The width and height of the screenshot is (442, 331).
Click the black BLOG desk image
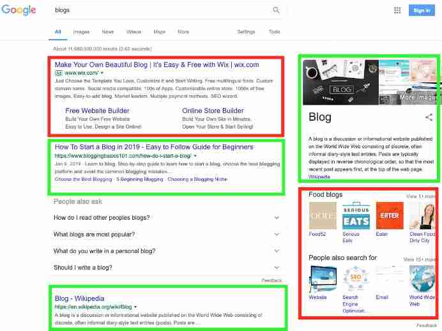click(x=340, y=82)
